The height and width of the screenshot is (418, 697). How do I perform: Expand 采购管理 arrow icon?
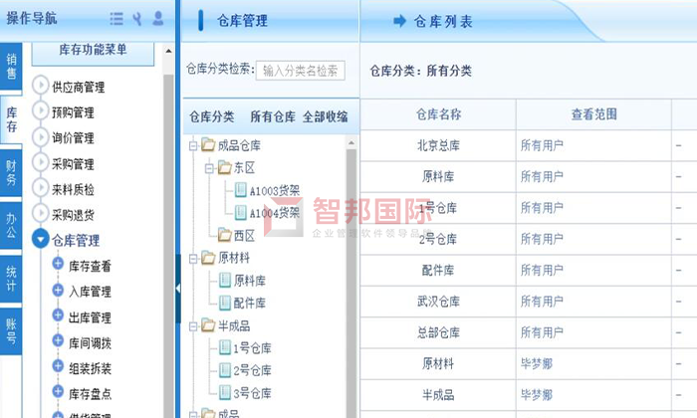click(41, 161)
